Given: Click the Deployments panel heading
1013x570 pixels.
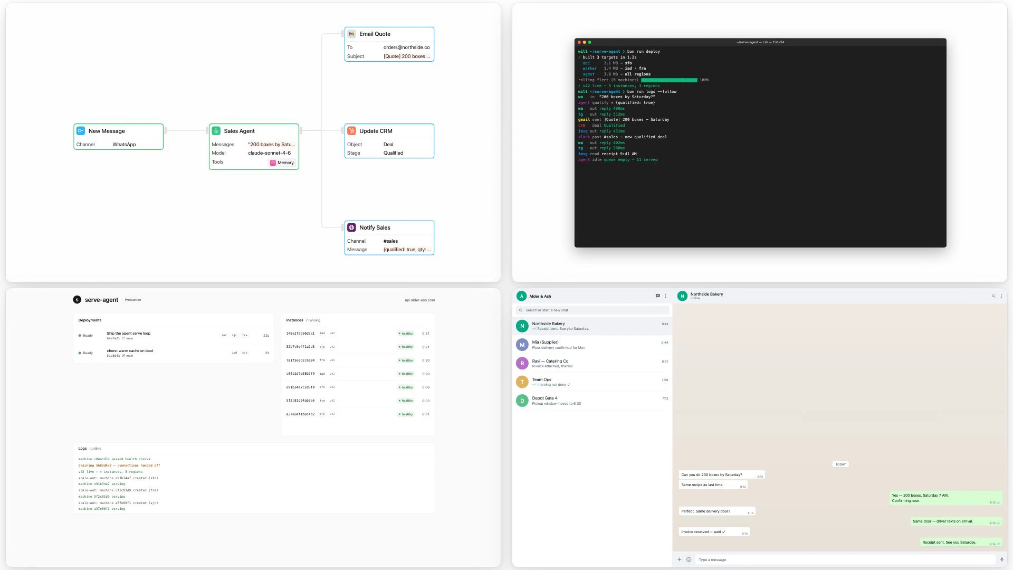Looking at the screenshot, I should click(90, 320).
